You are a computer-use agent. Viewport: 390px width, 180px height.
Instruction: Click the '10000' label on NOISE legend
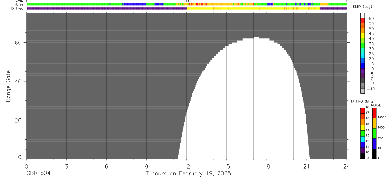382,117
